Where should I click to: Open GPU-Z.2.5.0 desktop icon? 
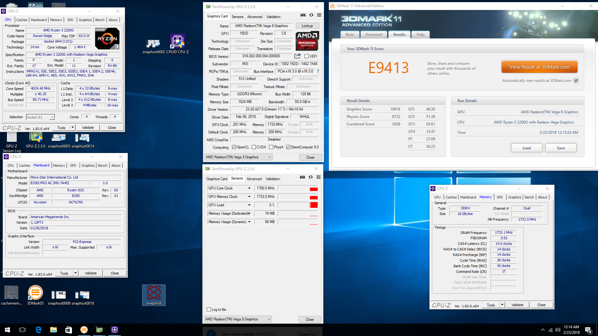click(36, 140)
